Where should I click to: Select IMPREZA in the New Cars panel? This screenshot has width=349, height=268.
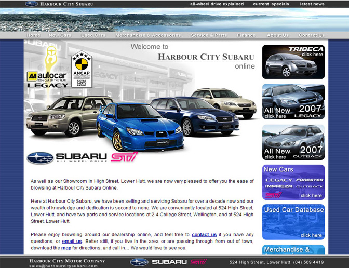(279, 186)
